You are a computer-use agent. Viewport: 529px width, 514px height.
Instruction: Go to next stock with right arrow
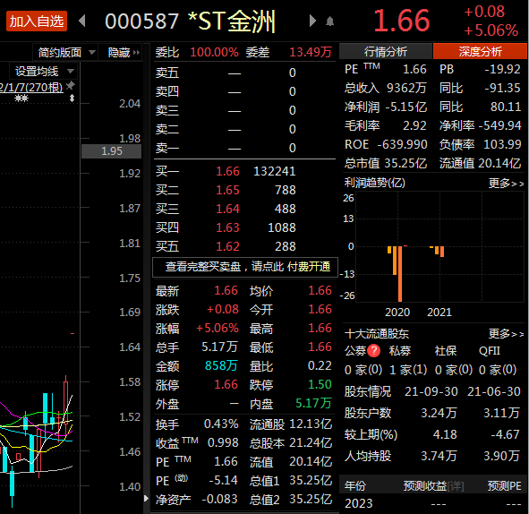pos(312,21)
